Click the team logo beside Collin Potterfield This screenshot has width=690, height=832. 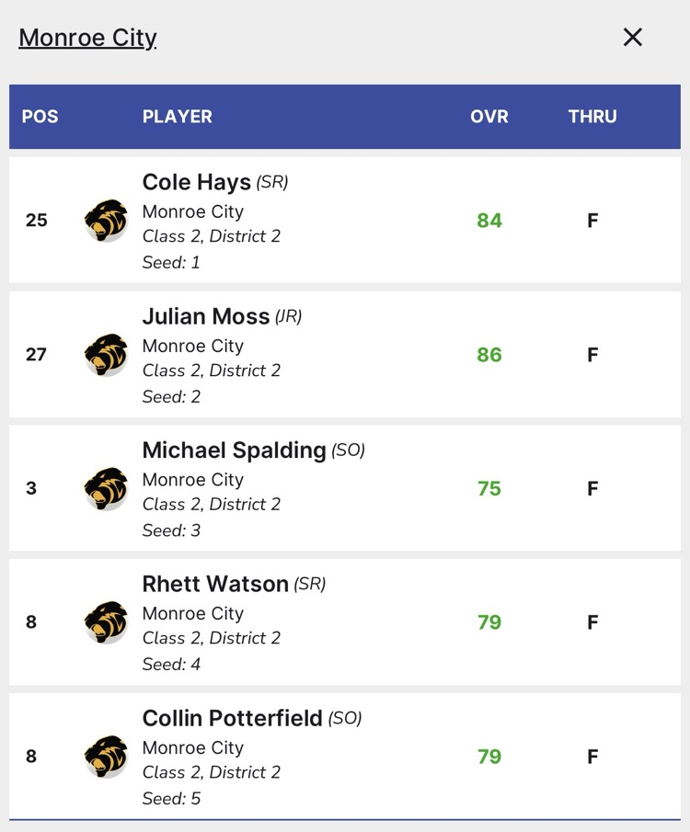coord(106,757)
